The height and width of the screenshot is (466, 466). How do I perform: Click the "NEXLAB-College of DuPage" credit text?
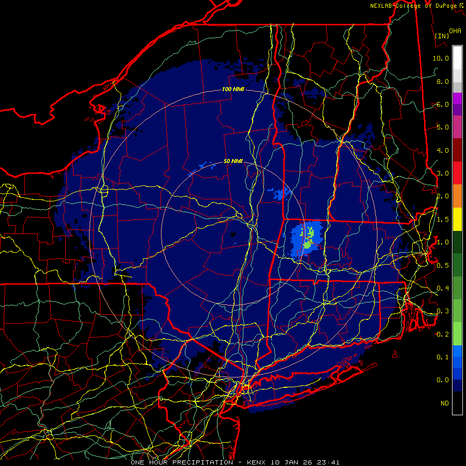(413, 6)
